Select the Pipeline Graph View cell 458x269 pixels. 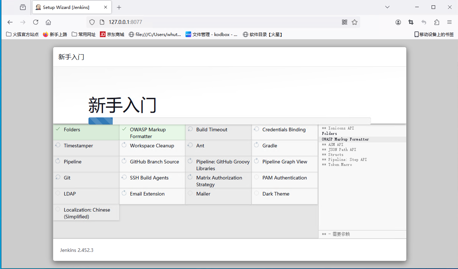click(x=285, y=164)
